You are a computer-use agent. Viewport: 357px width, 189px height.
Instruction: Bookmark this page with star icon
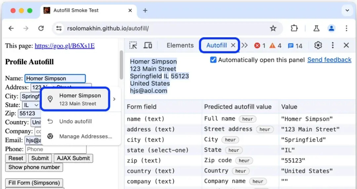click(273, 28)
